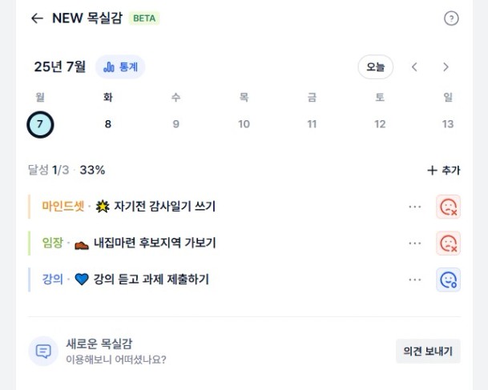
Task: Go back using the left arrow icon
Action: pos(37,18)
